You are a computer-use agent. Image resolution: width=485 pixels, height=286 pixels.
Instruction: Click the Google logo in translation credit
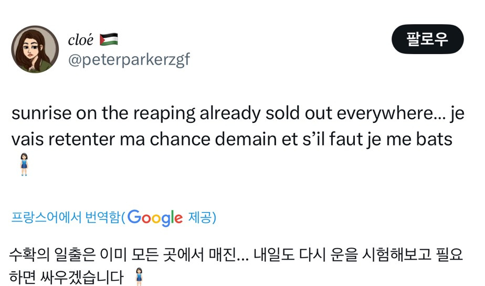pyautogui.click(x=155, y=217)
